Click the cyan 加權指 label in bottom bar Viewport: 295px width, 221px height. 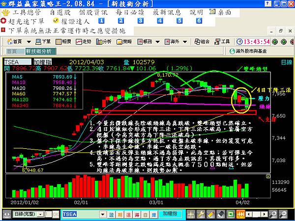click(x=170, y=214)
